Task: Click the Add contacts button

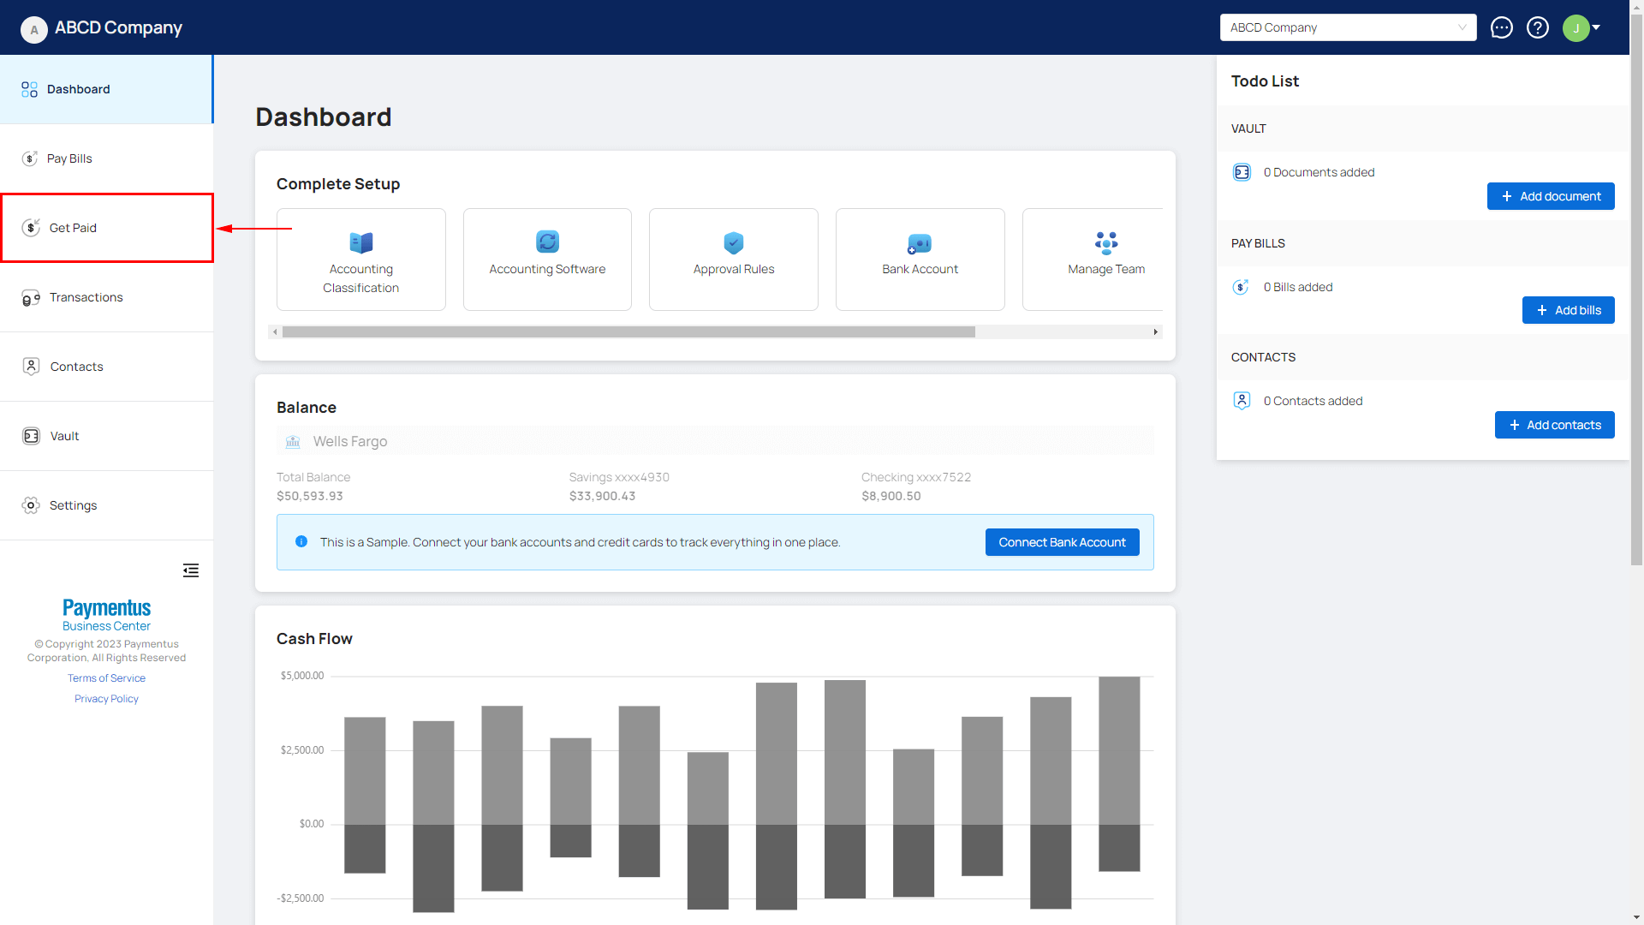Action: (1554, 425)
